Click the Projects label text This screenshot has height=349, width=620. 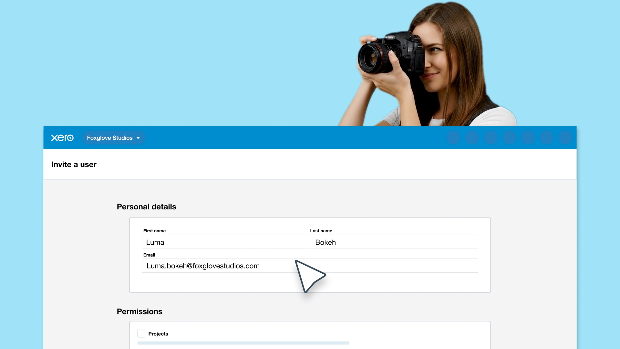tap(158, 334)
